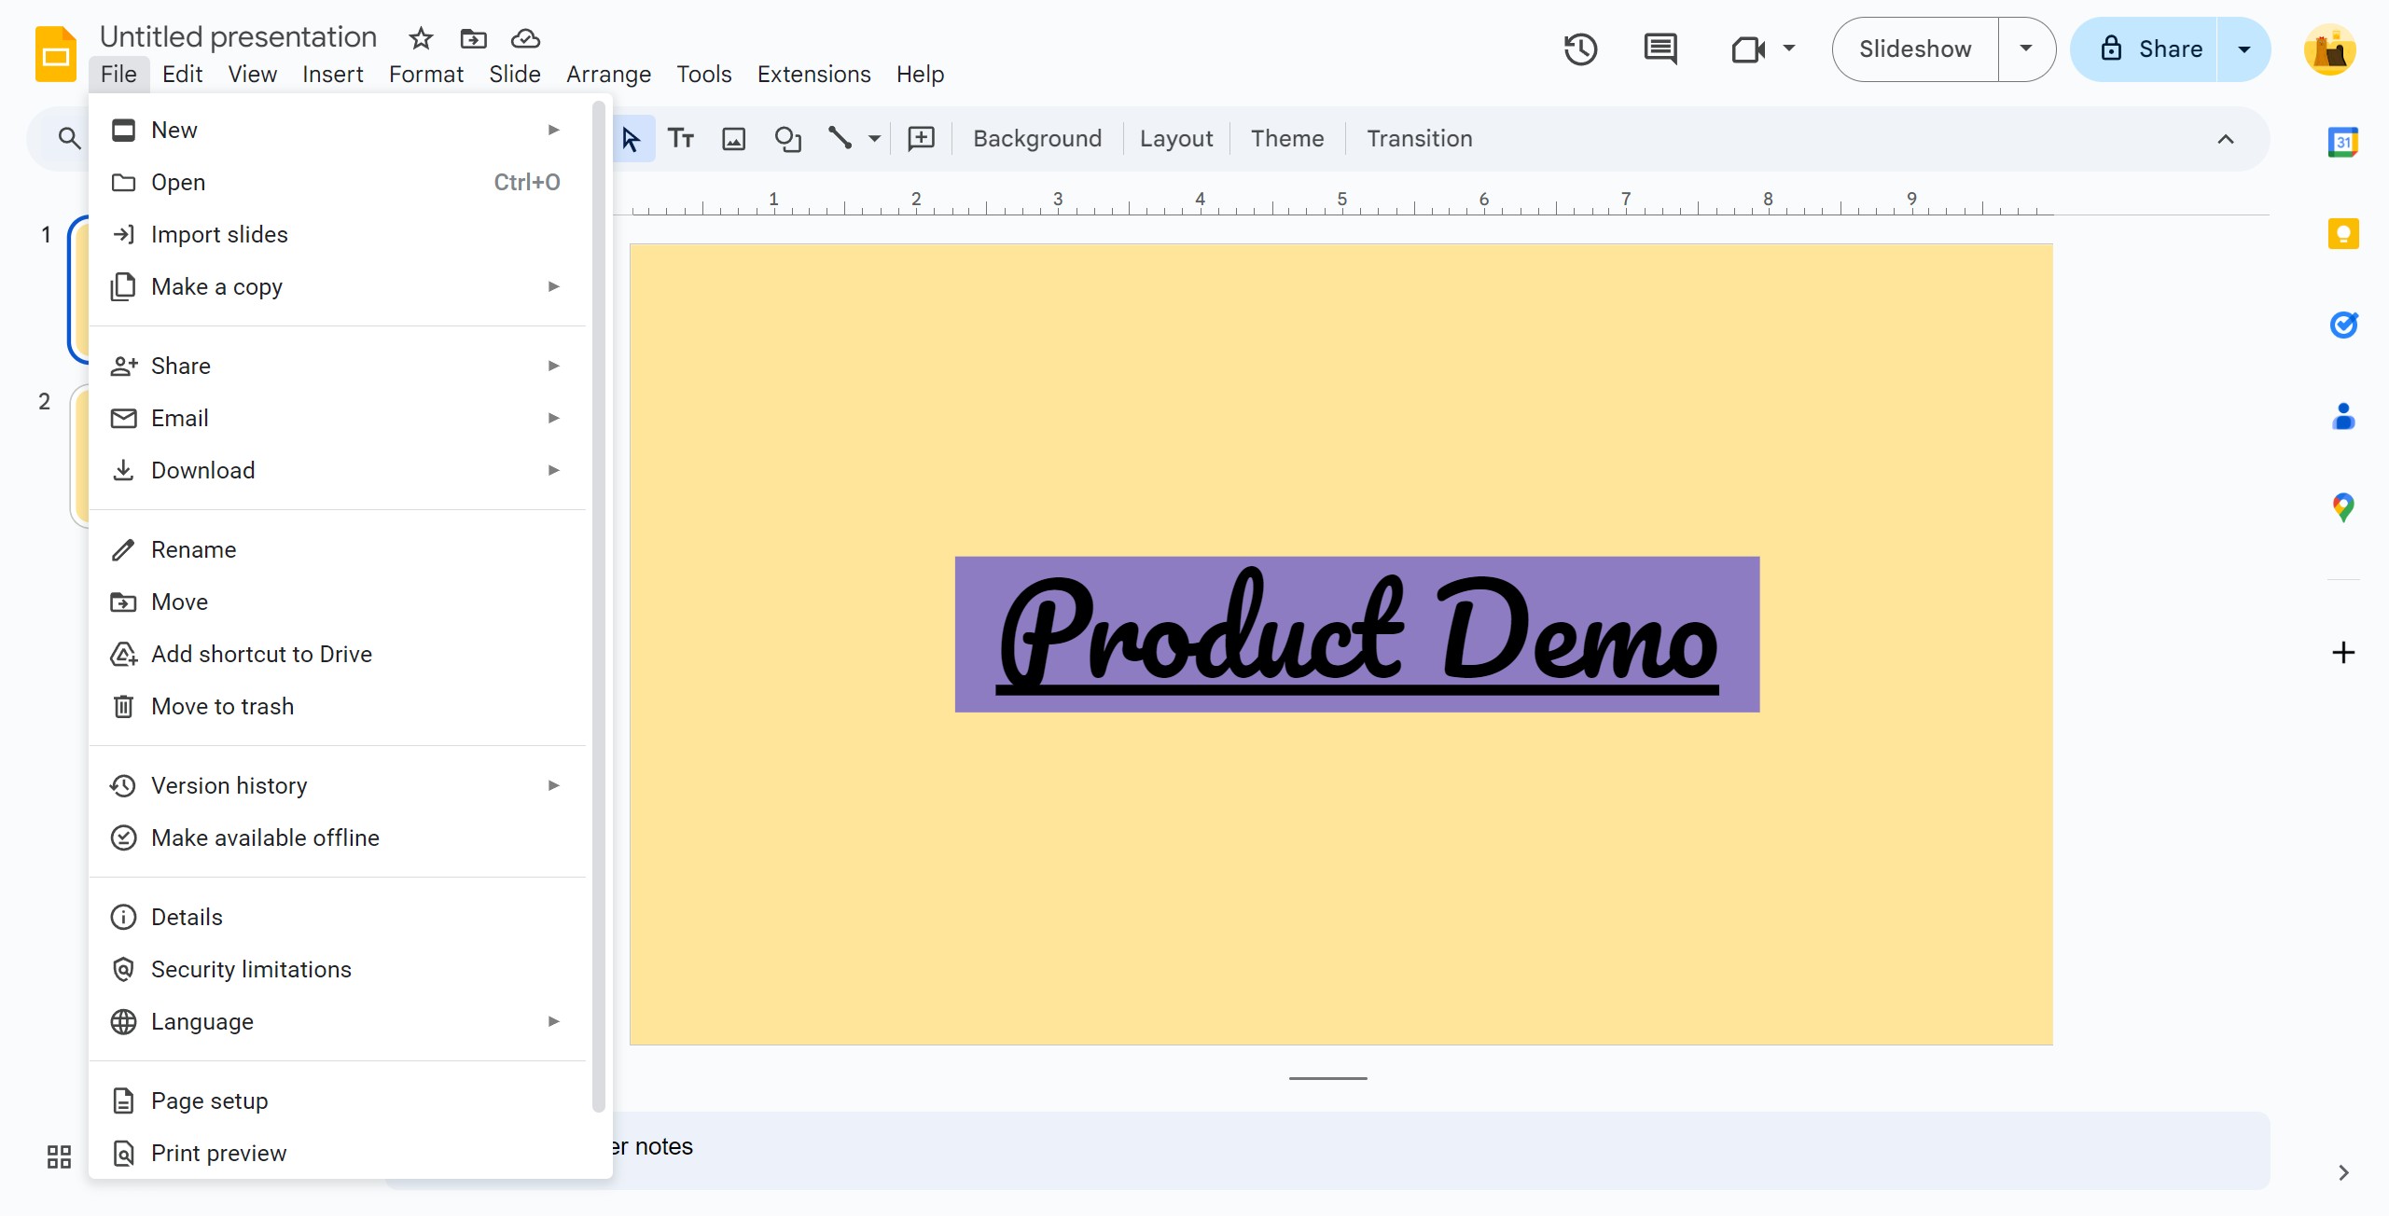The image size is (2389, 1218).
Task: Choose Rename from the File menu
Action: (x=337, y=549)
